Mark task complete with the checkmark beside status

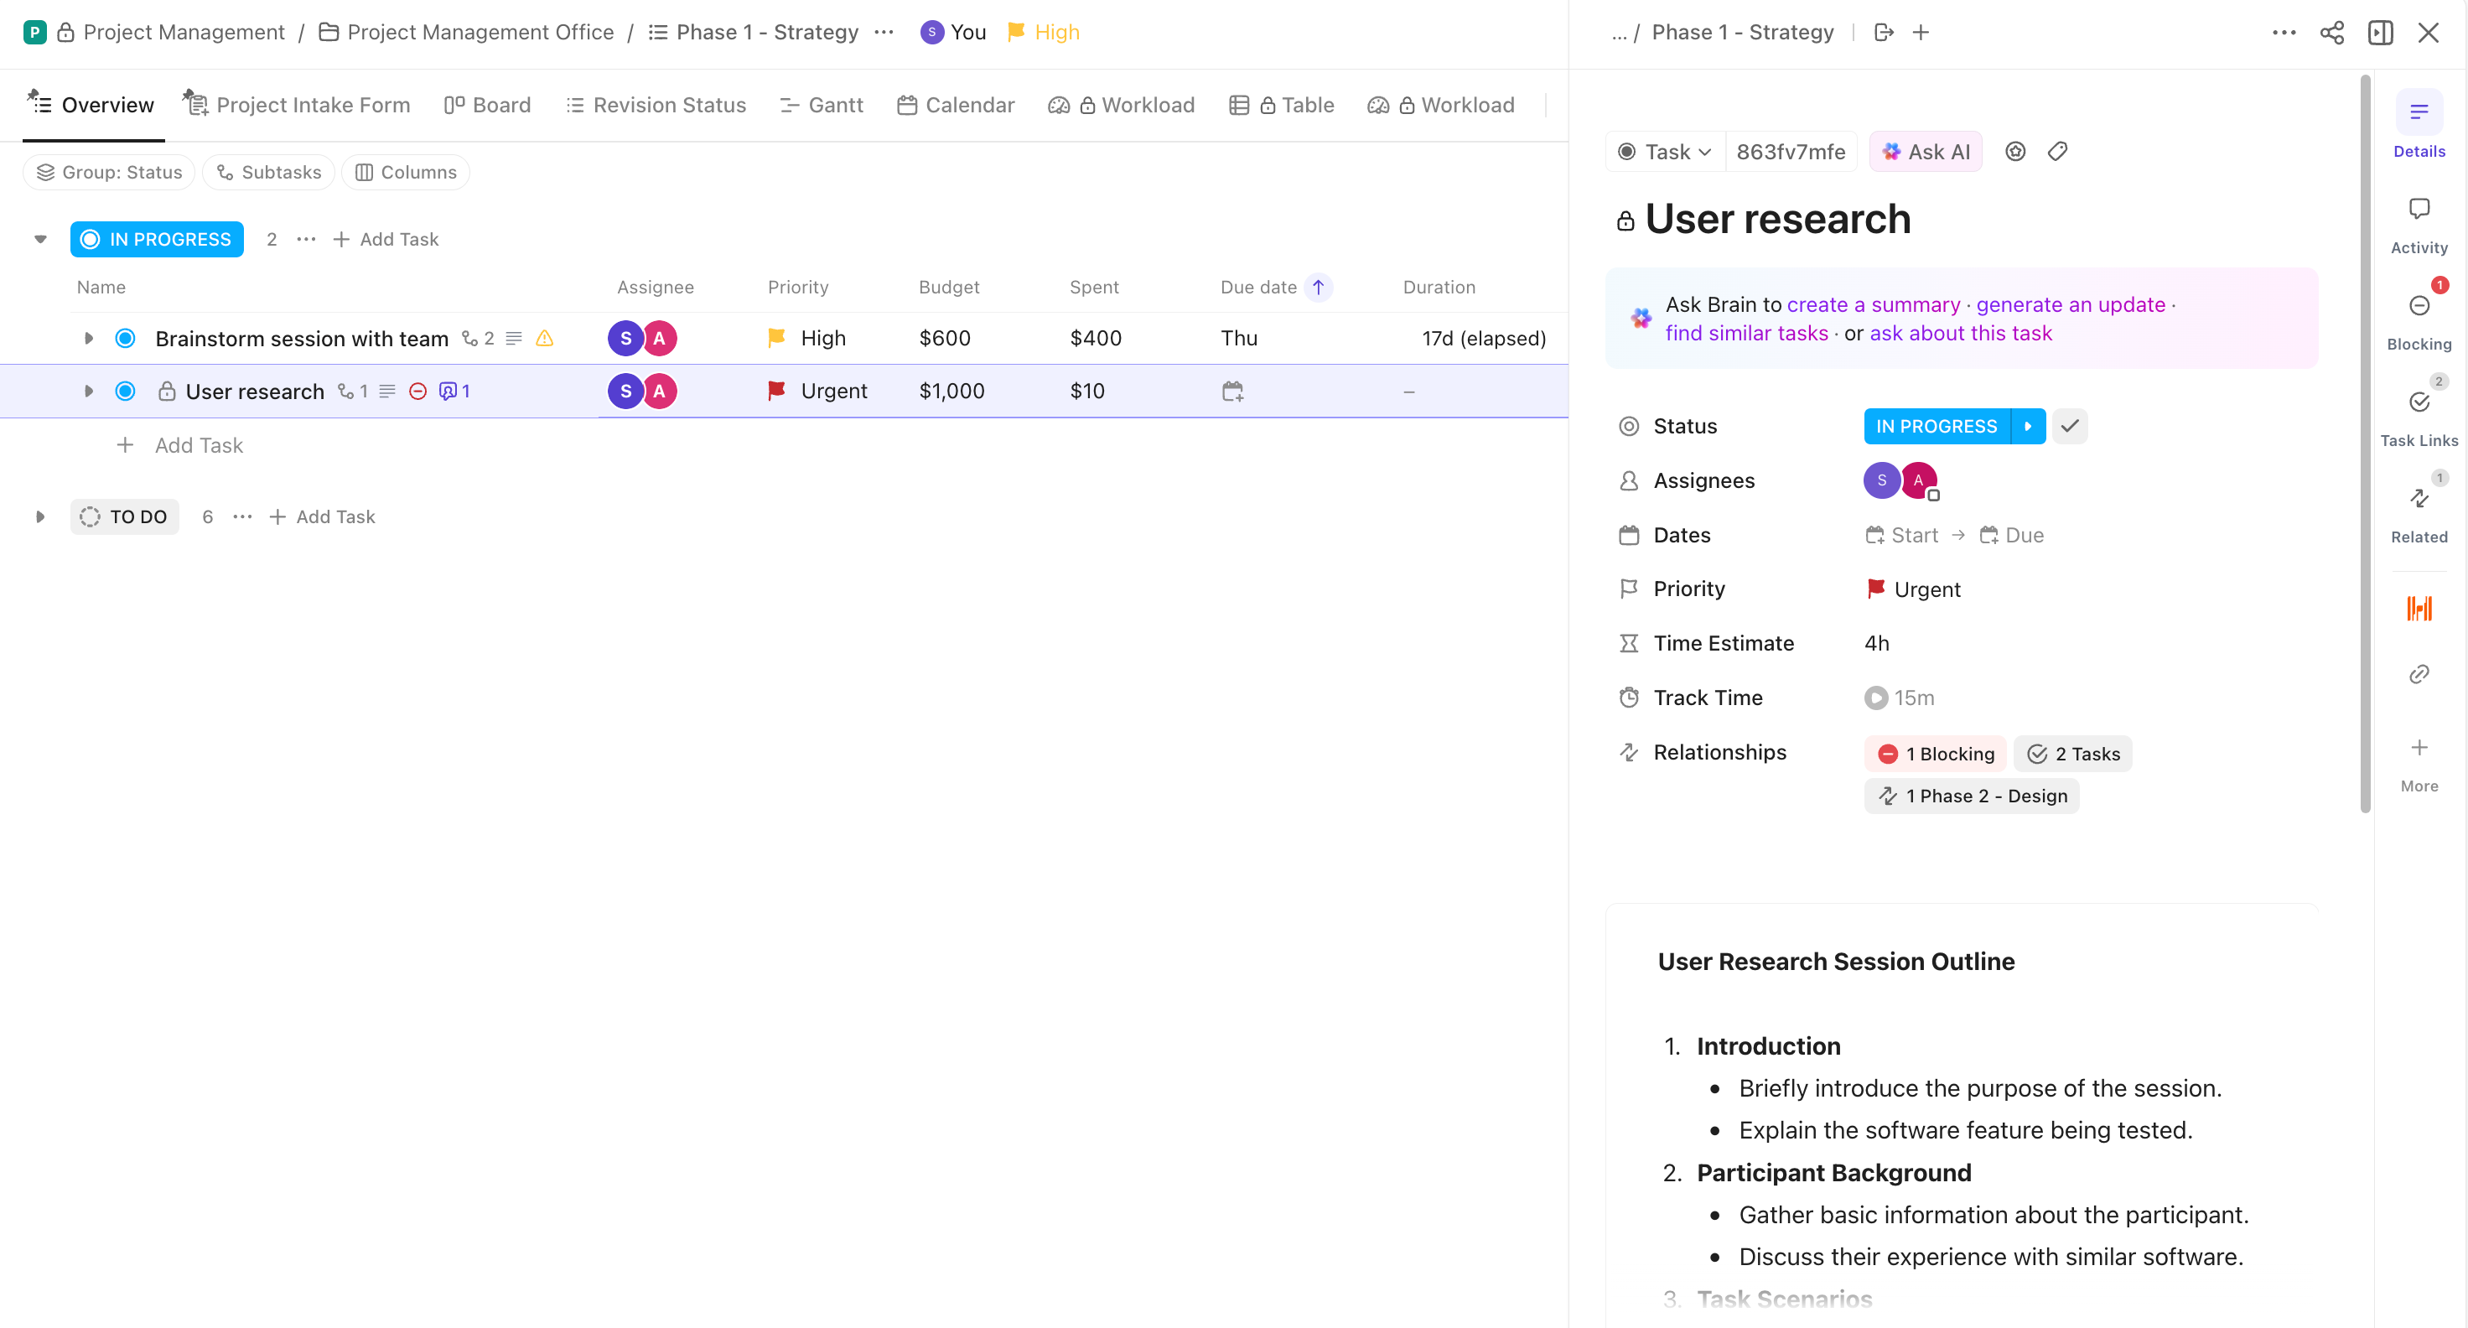point(2068,425)
